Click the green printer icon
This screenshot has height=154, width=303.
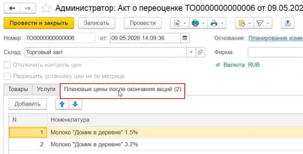tap(195, 23)
